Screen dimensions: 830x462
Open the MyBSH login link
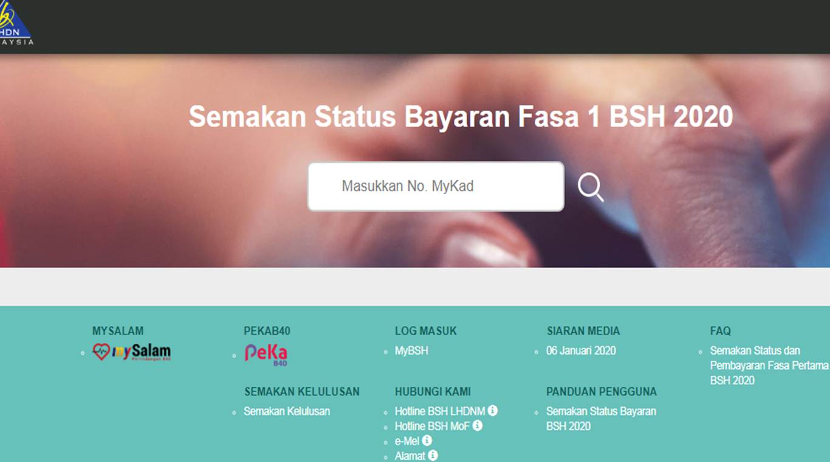click(411, 351)
